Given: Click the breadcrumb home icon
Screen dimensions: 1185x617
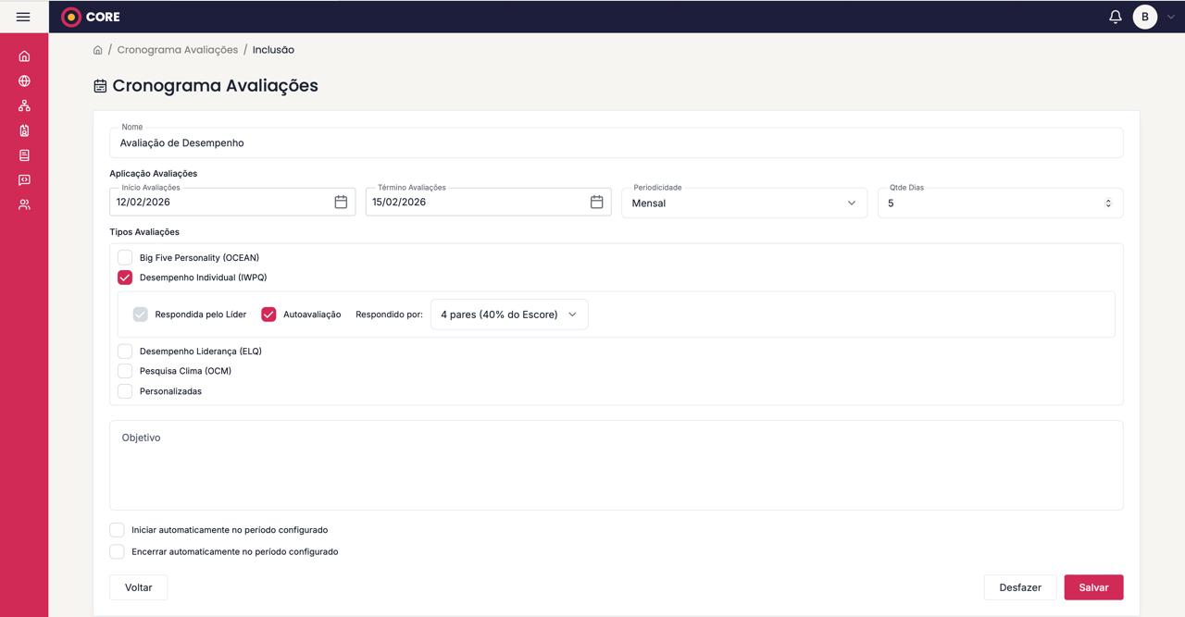Looking at the screenshot, I should (98, 50).
